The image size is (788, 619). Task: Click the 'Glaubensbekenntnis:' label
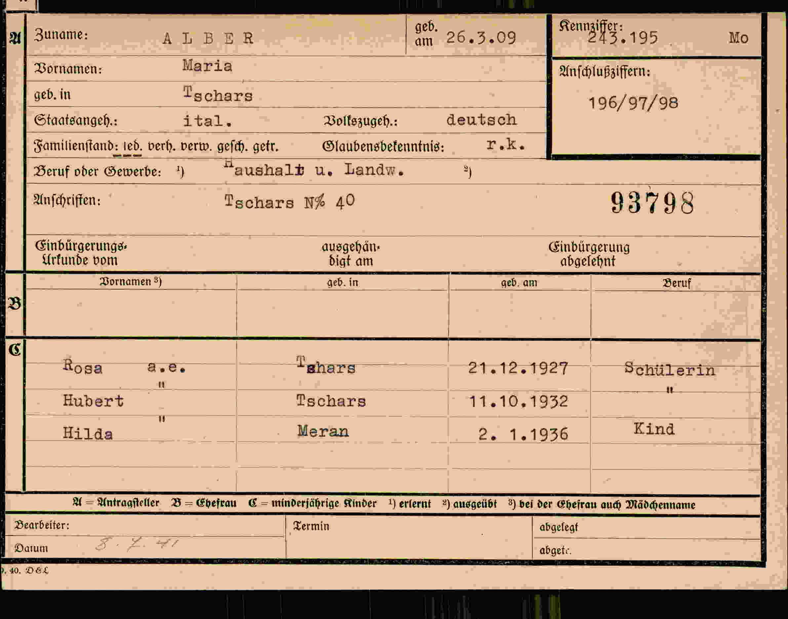(x=383, y=147)
